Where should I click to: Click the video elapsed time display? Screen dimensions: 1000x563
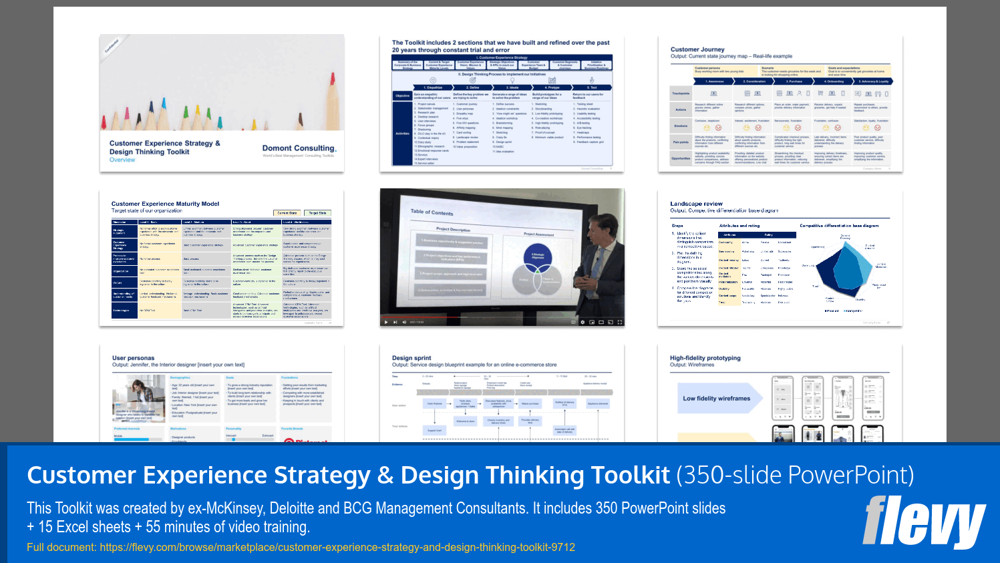[x=417, y=322]
